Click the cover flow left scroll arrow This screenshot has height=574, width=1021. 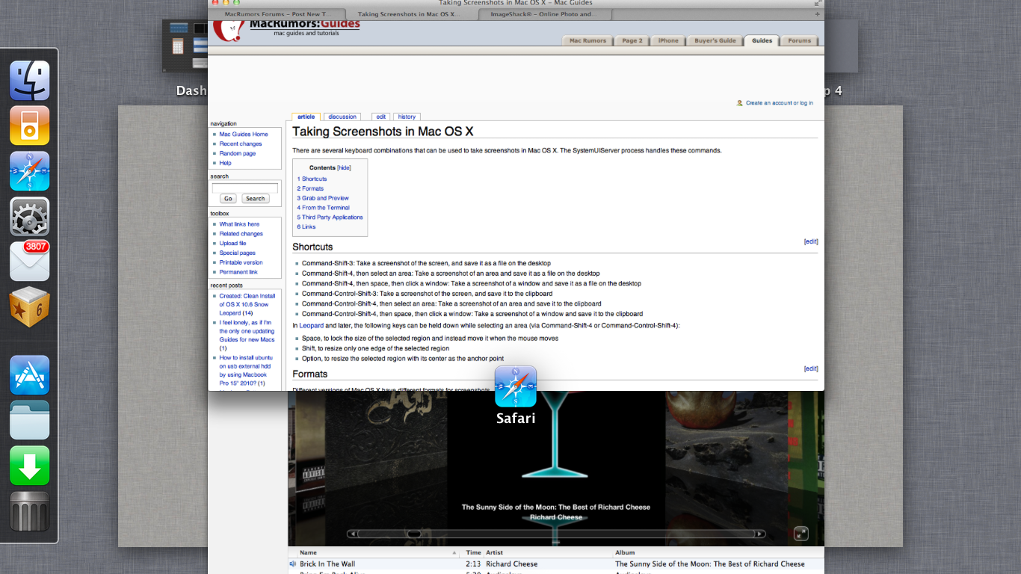(351, 534)
